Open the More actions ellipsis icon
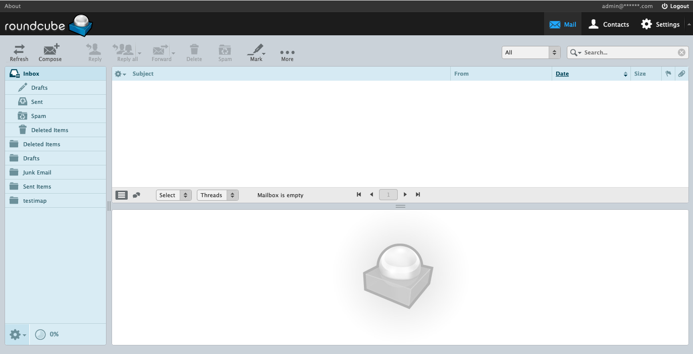Image resolution: width=693 pixels, height=354 pixels. pyautogui.click(x=287, y=52)
